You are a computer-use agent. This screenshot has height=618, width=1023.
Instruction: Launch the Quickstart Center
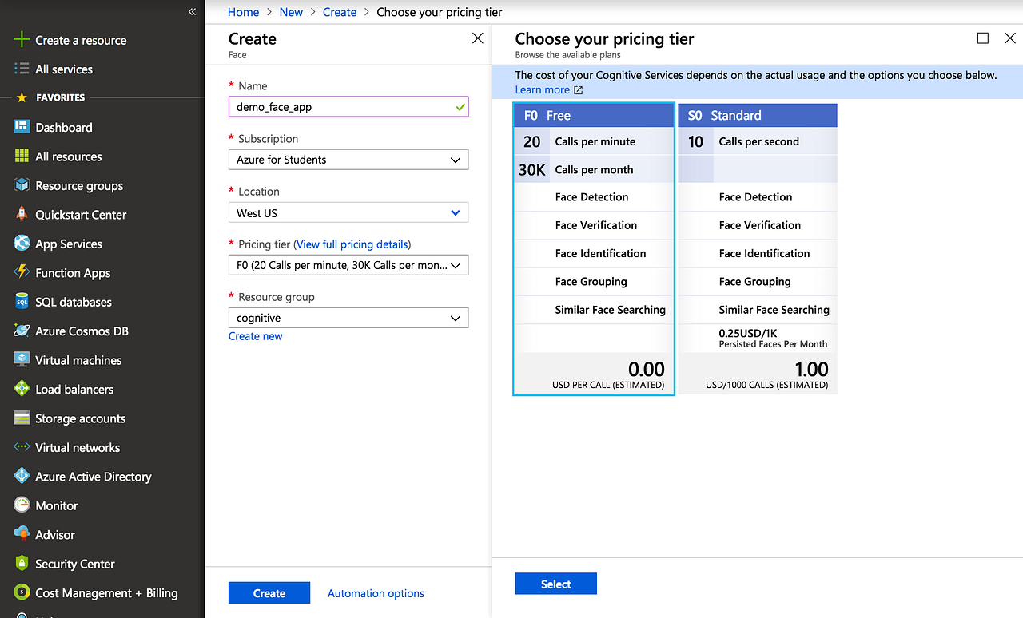click(80, 214)
